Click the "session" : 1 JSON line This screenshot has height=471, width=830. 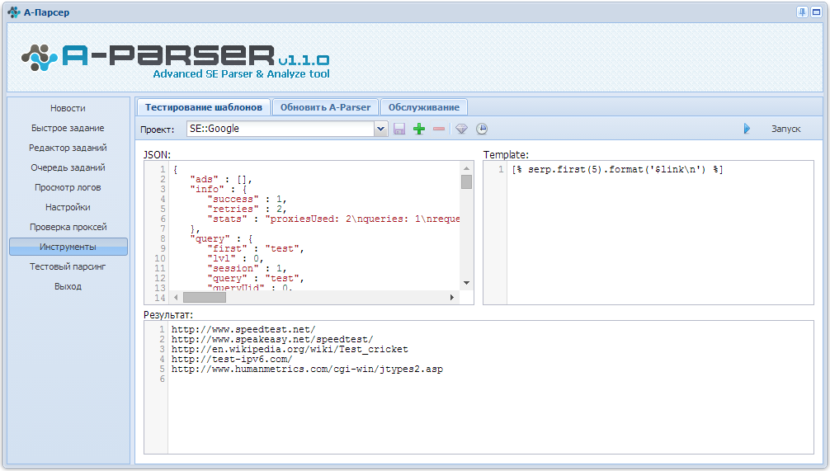coord(247,268)
